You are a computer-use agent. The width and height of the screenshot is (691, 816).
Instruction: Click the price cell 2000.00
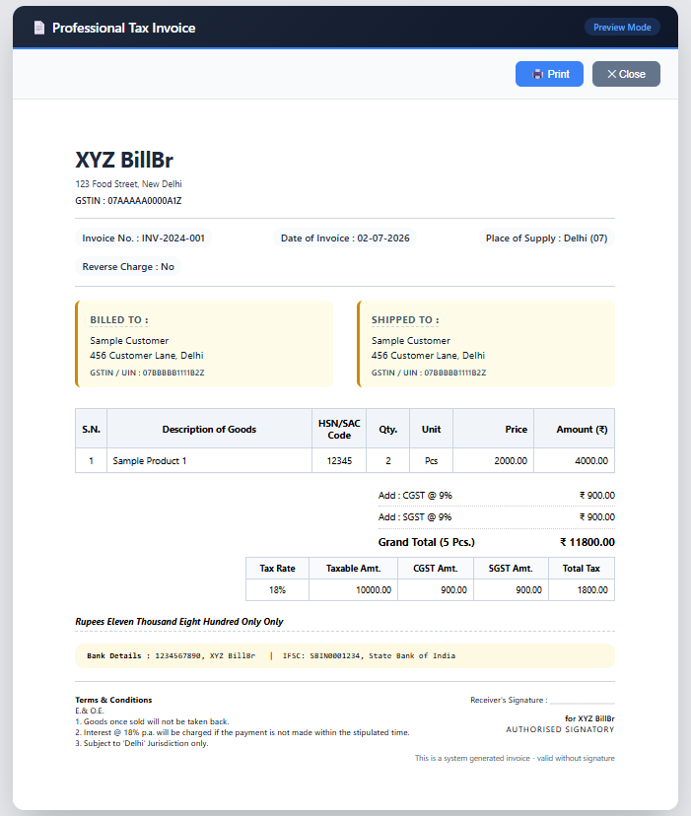tap(493, 461)
